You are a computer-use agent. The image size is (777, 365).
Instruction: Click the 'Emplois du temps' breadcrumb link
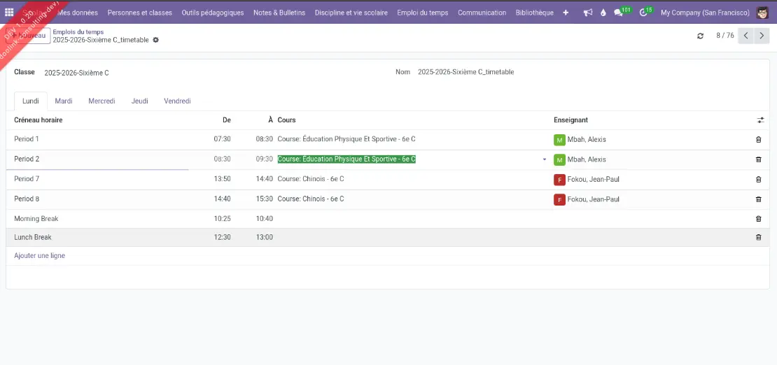[x=78, y=32]
